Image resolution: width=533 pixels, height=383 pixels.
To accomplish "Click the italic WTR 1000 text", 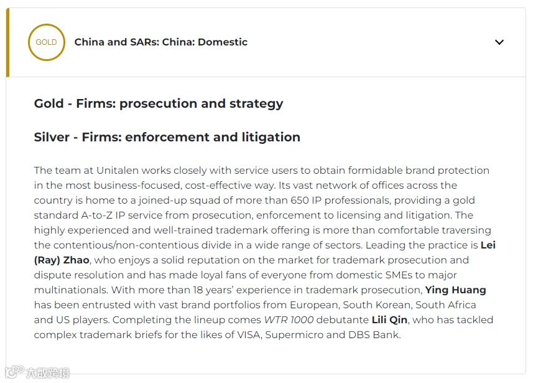I will 289,319.
